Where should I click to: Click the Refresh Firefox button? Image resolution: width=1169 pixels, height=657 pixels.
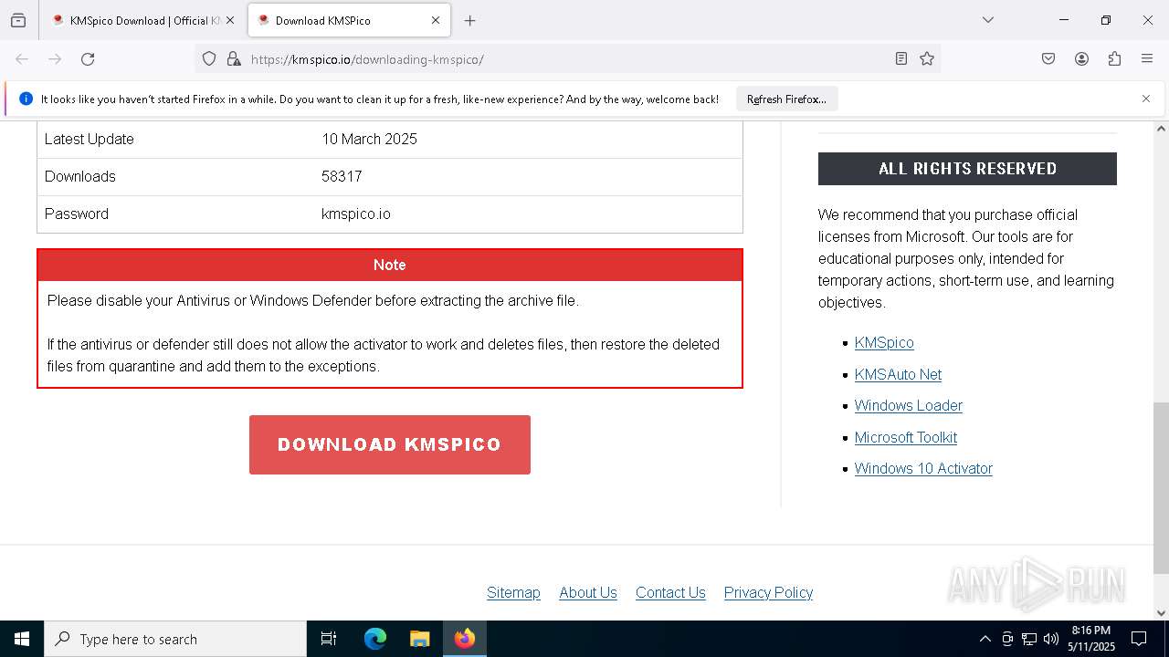click(x=786, y=99)
